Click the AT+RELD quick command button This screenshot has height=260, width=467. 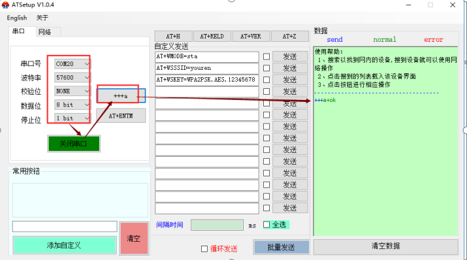pos(212,37)
